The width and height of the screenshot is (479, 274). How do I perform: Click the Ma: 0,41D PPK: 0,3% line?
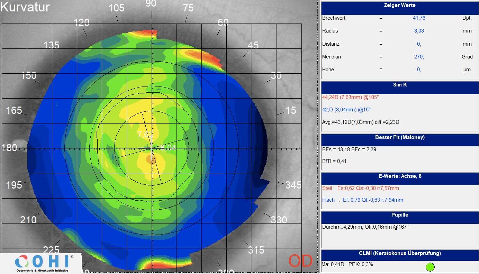tap(347, 264)
